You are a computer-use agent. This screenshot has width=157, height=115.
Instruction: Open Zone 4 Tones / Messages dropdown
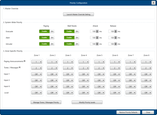point(84,68)
